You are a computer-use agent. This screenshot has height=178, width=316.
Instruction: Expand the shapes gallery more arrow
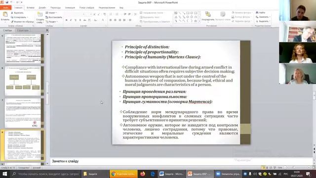click(199, 21)
